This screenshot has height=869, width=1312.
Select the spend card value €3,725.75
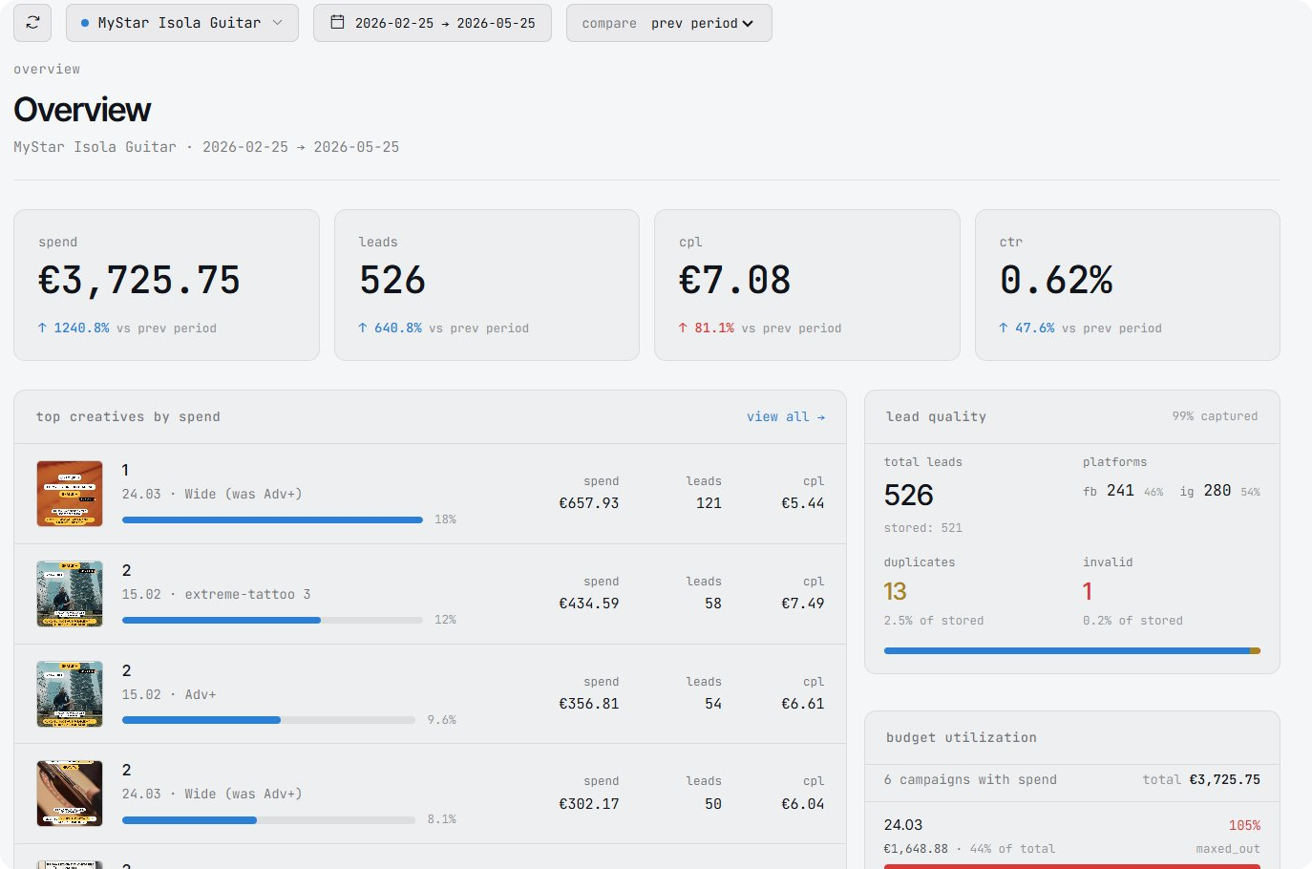tap(139, 281)
